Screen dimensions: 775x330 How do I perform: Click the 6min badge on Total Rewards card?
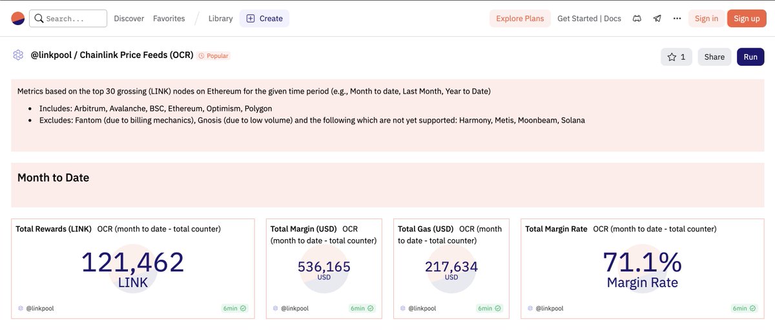[235, 309]
